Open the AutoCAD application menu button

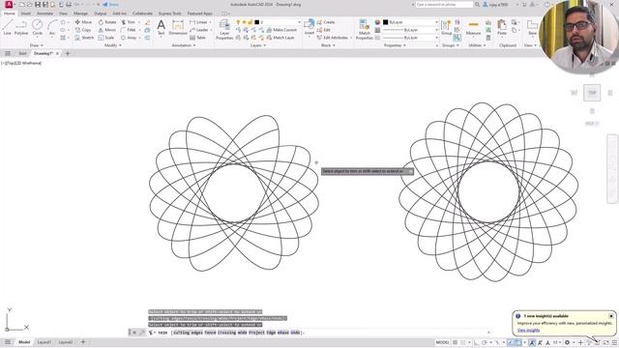9,4
